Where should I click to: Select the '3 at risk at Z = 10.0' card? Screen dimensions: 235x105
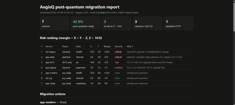tap(116, 23)
